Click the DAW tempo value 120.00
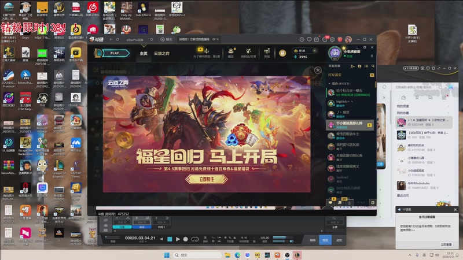 pos(264,237)
